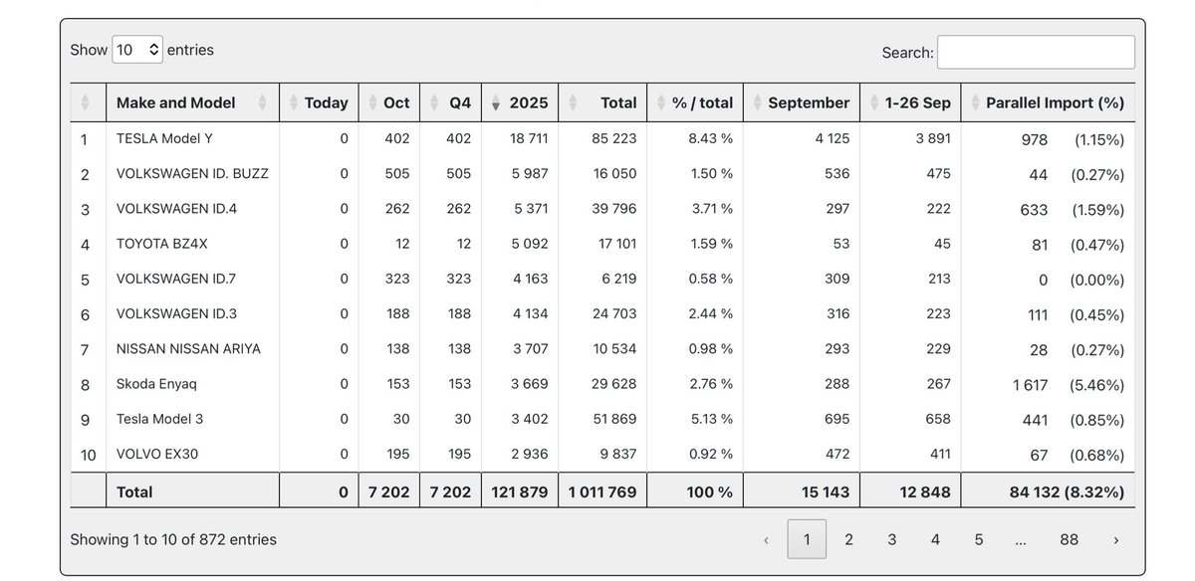The image size is (1195, 581).
Task: Sort table by Today column
Action: pos(319,102)
